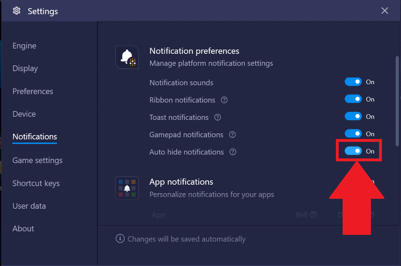Open help icon beside Ribbon notifications
Image resolution: width=401 pixels, height=266 pixels.
224,100
